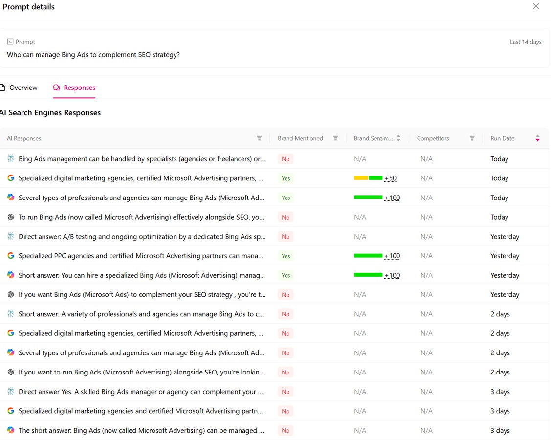Click 'Competitors' column header text
This screenshot has width=551, height=440.
(x=433, y=138)
